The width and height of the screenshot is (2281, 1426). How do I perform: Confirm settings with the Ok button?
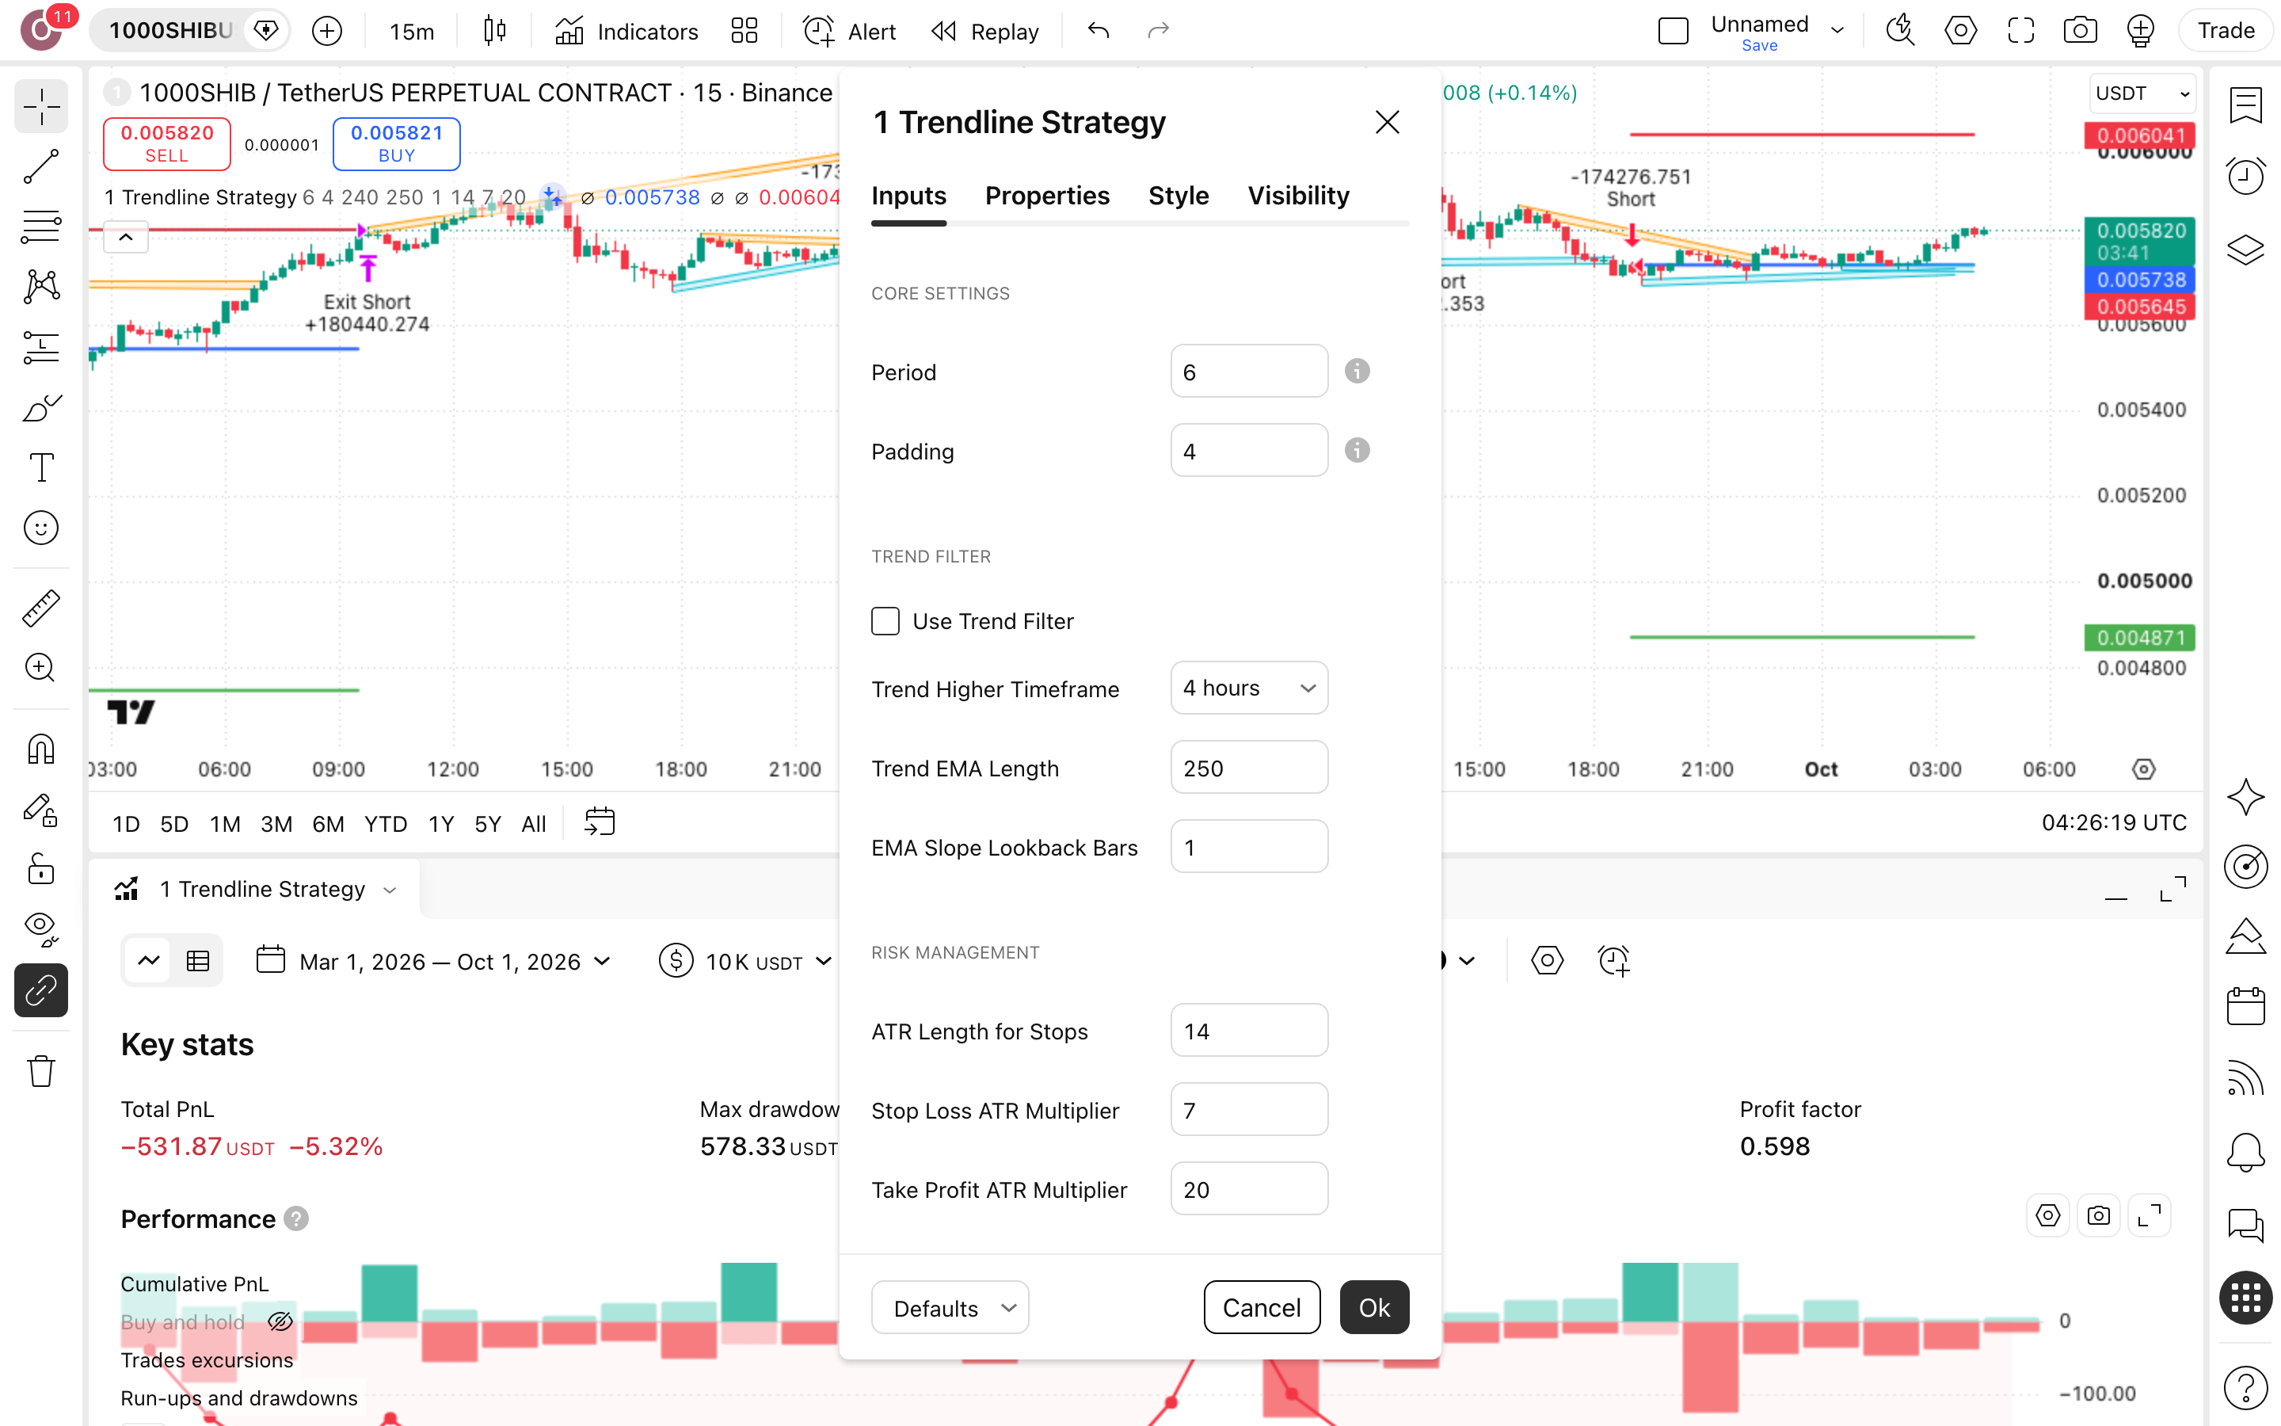tap(1374, 1307)
